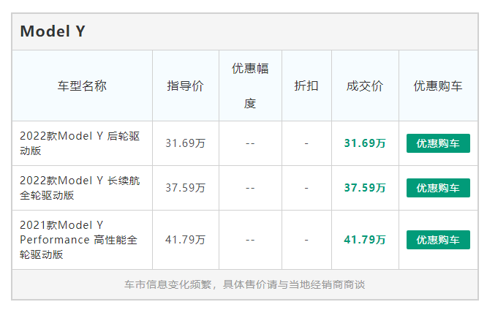Screen dimensions: 487x310
Task: Click the green 31.69万 deal price
Action: coord(365,143)
